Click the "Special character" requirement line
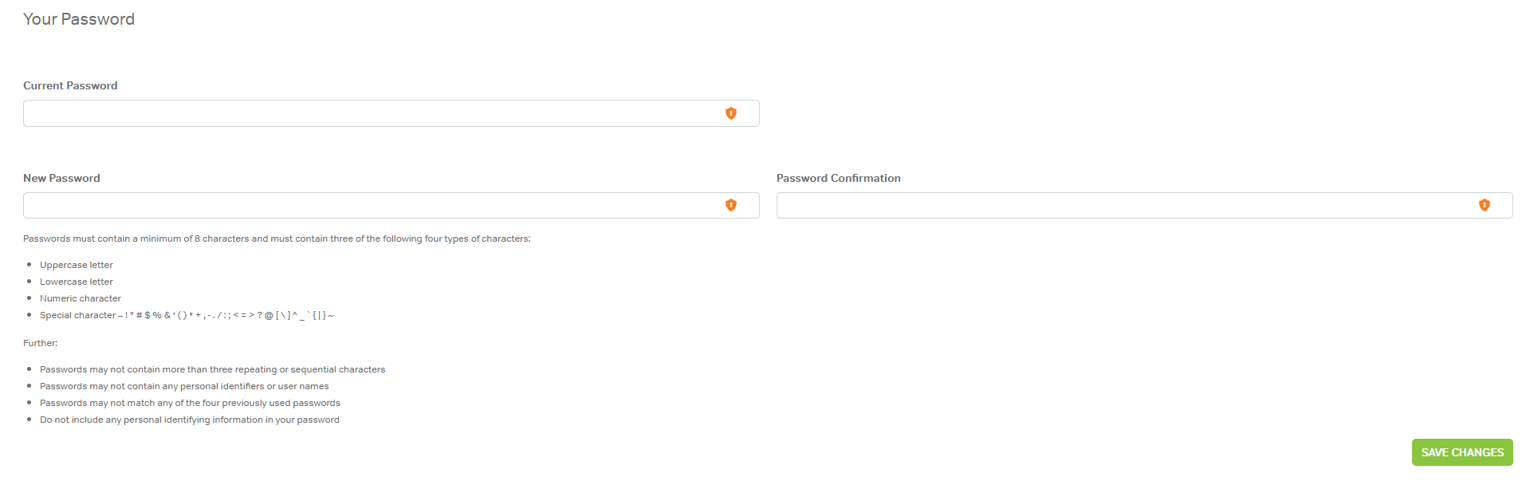The image size is (1530, 481). [x=187, y=315]
